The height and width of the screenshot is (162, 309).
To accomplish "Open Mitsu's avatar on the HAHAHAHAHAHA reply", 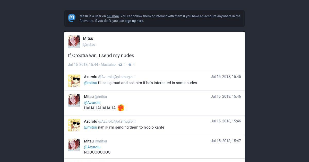I will 74,101.
